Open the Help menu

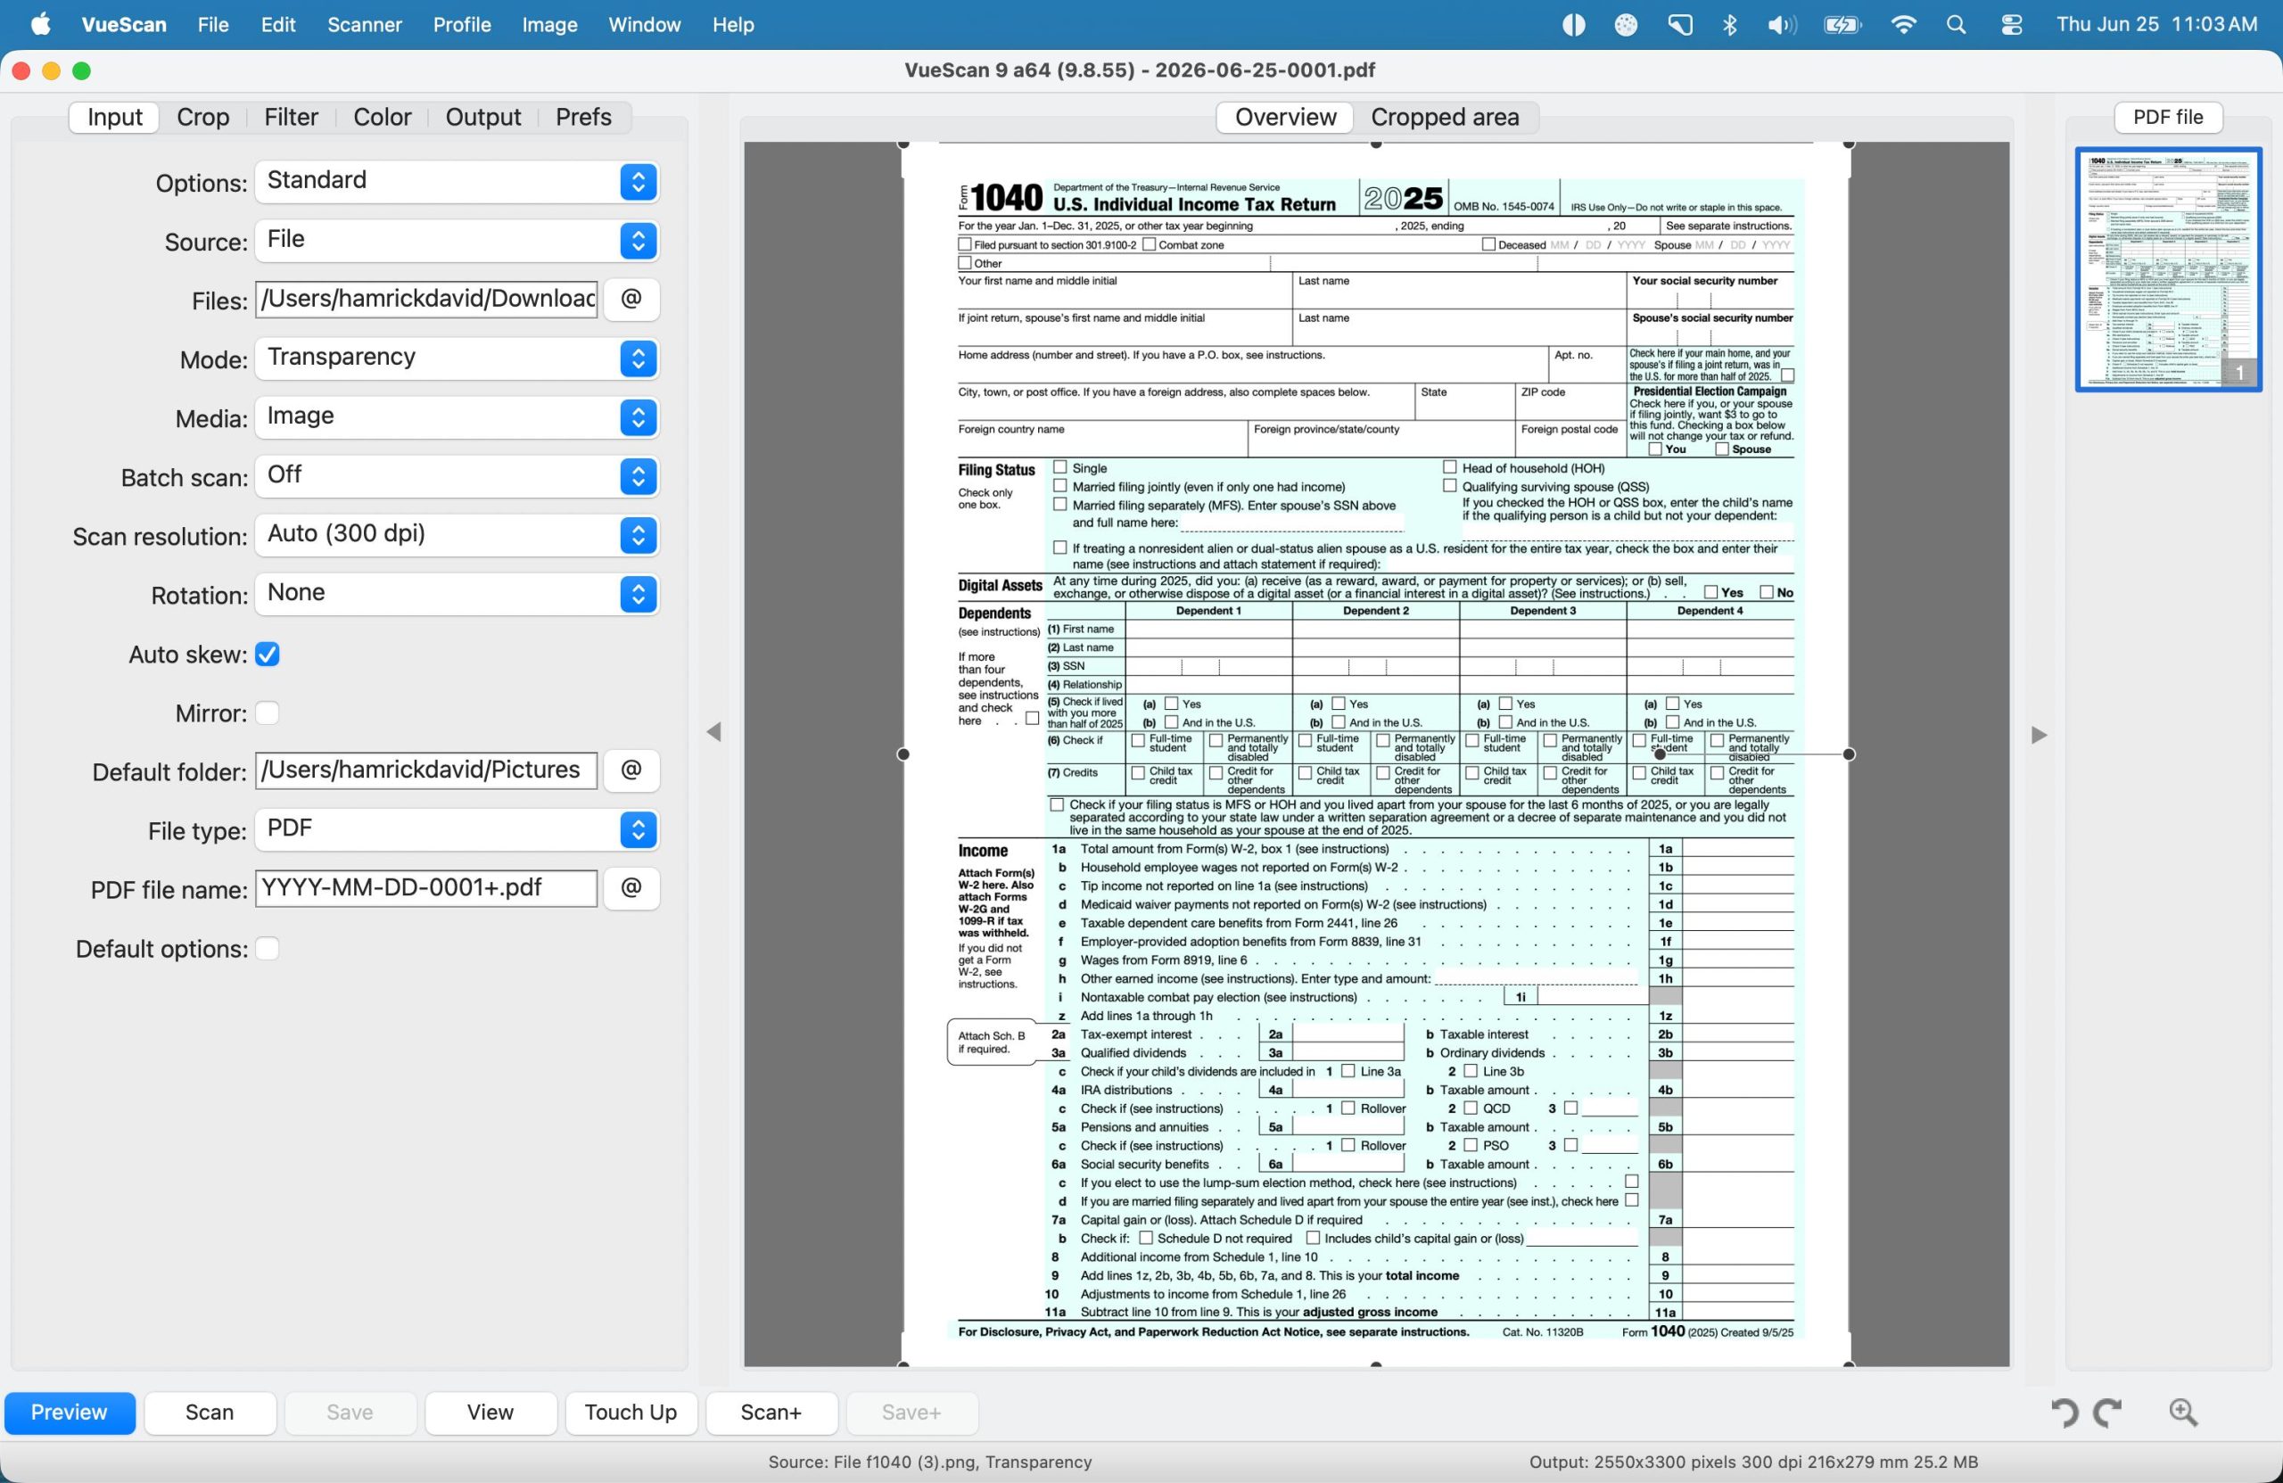click(733, 25)
